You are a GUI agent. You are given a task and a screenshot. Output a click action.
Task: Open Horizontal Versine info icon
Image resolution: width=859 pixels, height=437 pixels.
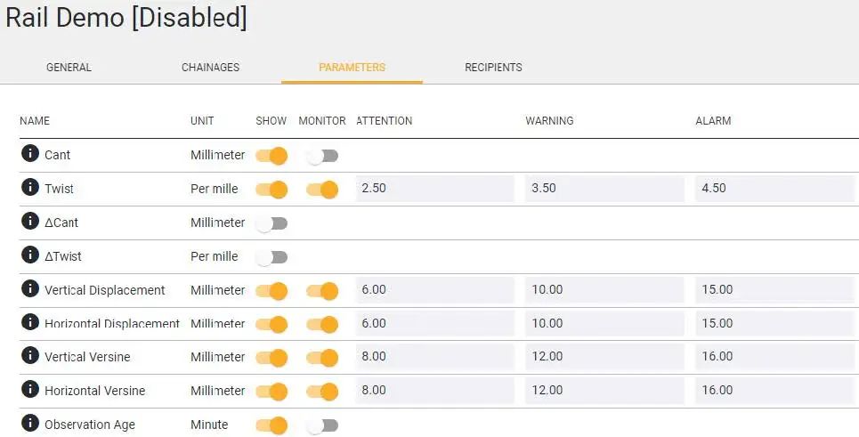[30, 389]
